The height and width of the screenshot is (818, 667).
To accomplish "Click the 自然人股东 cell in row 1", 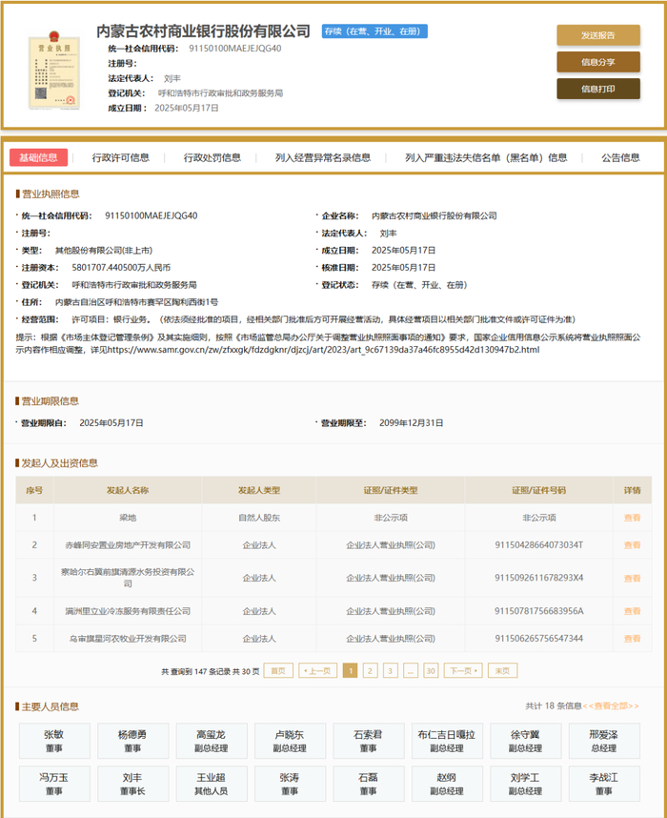I will [259, 518].
